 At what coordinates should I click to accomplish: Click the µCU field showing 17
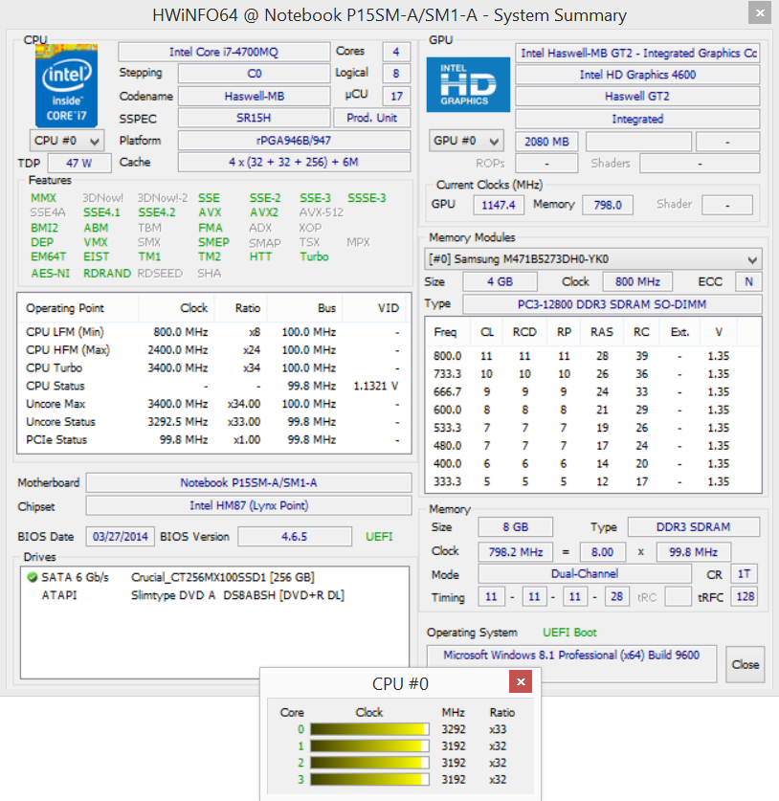pos(396,96)
